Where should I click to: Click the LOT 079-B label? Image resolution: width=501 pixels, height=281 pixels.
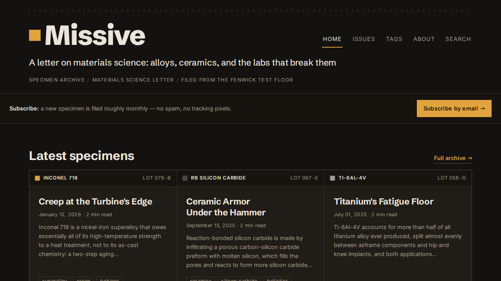[157, 178]
